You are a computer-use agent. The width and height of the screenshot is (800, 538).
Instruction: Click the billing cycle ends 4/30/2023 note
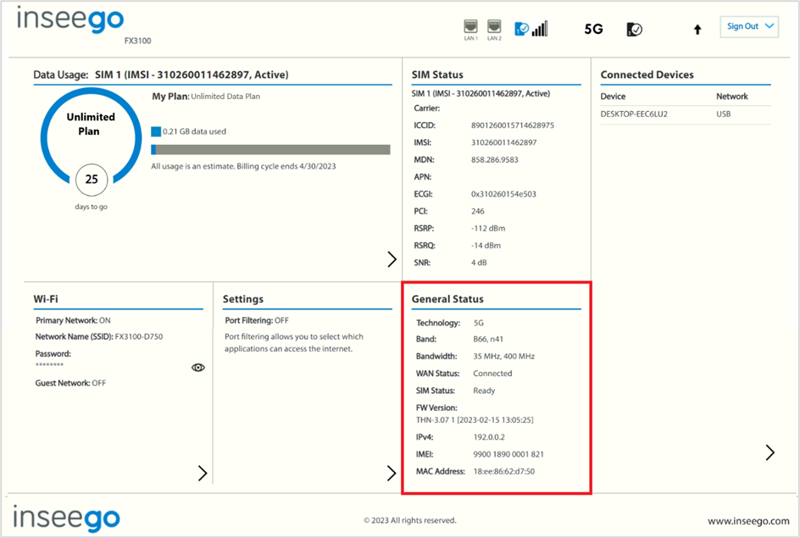[243, 166]
